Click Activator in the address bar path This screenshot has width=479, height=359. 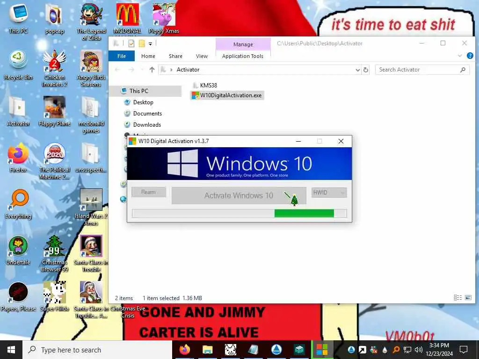tap(188, 70)
